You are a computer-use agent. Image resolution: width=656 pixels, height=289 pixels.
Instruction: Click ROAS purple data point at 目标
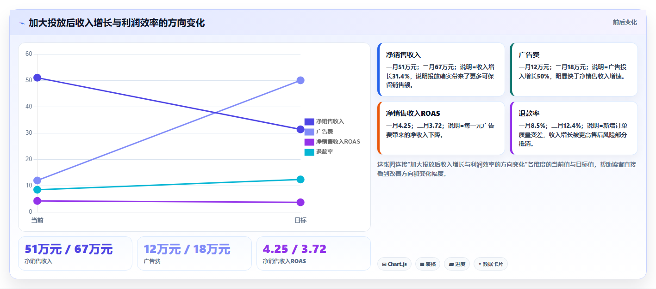point(300,202)
